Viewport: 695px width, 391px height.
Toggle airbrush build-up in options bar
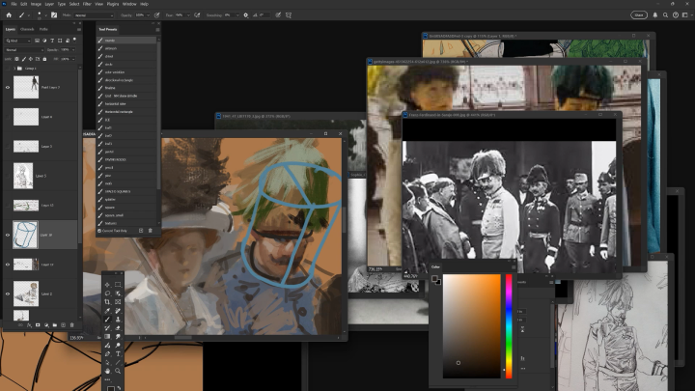[x=197, y=15]
